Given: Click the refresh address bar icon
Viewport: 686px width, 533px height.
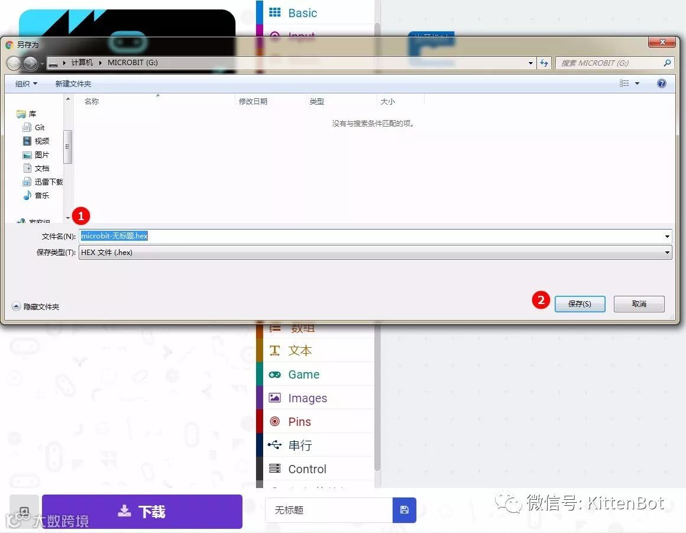Looking at the screenshot, I should coord(544,63).
